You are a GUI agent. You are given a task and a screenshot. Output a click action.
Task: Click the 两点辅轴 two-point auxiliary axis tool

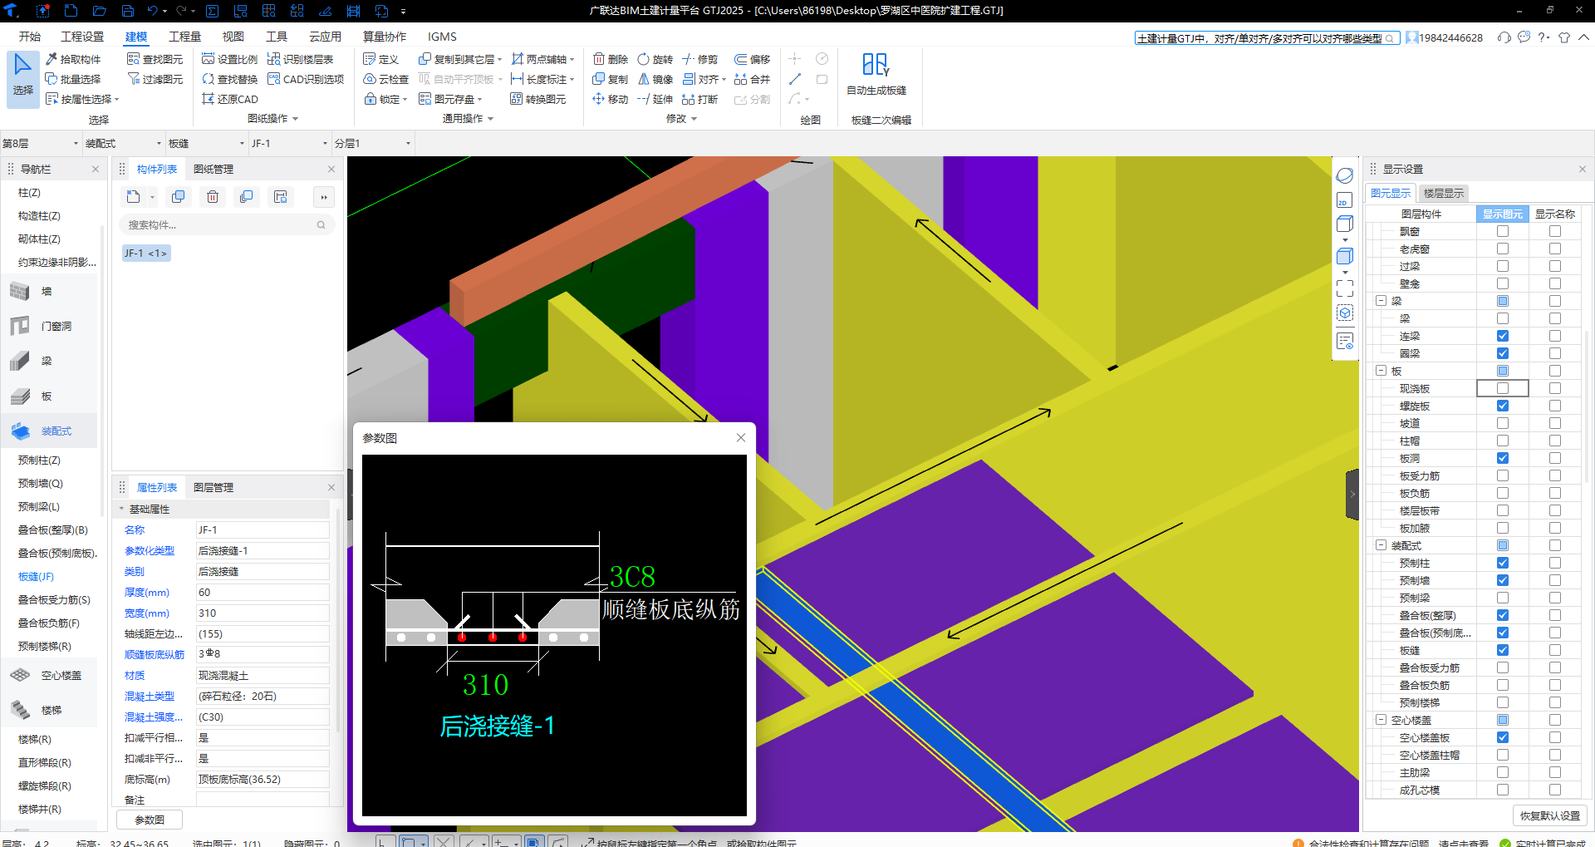point(543,59)
